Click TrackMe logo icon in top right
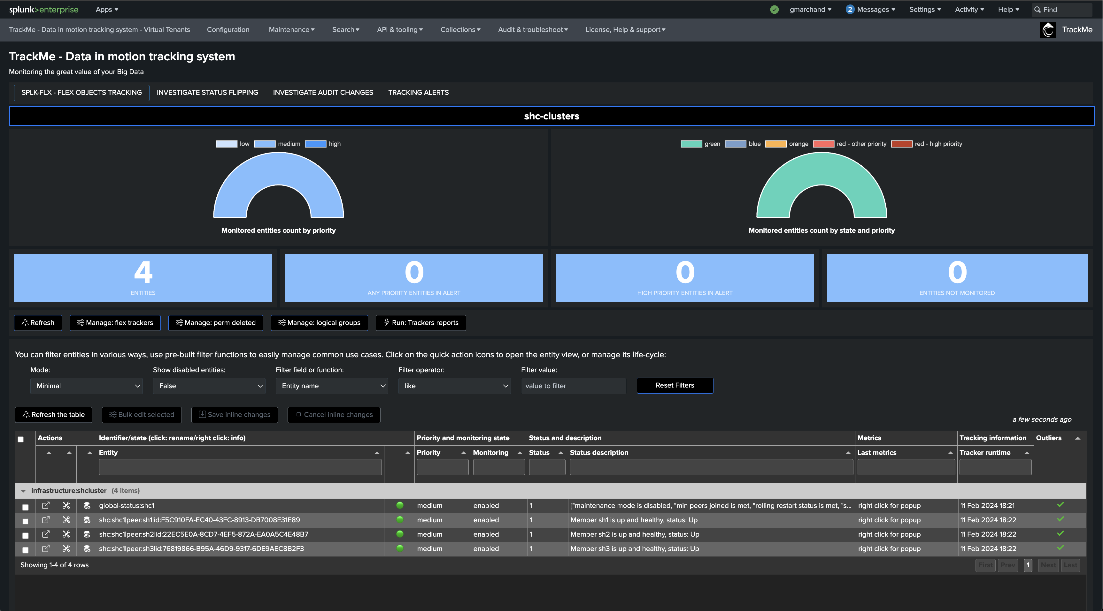Image resolution: width=1103 pixels, height=611 pixels. 1048,29
